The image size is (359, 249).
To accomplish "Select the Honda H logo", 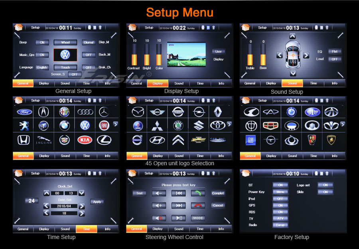I will (x=24, y=140).
